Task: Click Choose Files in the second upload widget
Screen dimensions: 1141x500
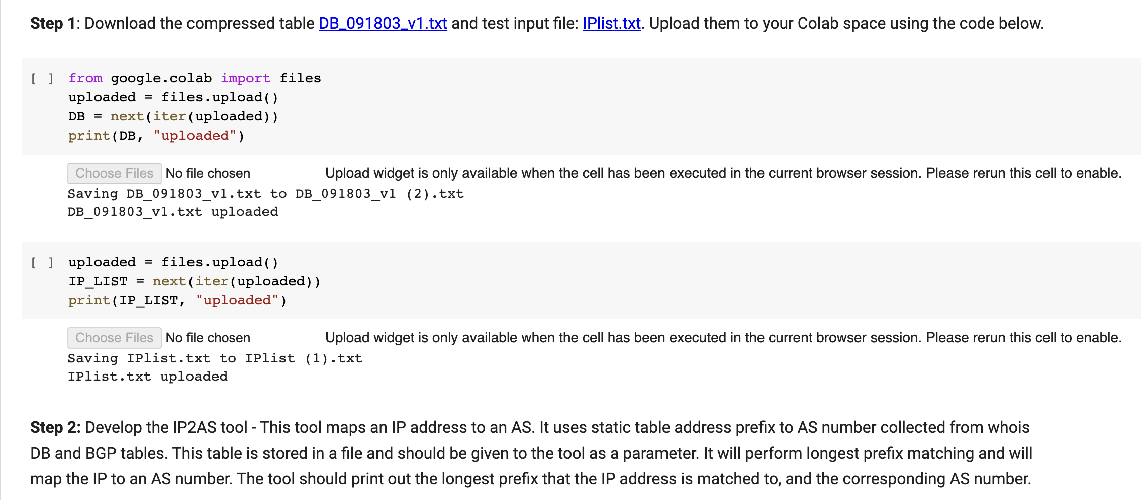Action: [115, 337]
